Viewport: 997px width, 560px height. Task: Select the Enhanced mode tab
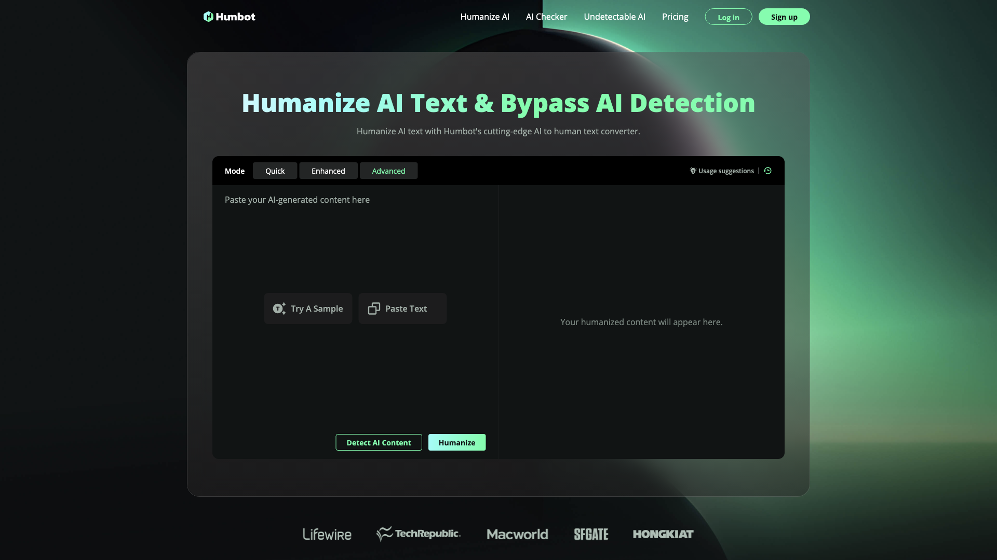(x=328, y=171)
